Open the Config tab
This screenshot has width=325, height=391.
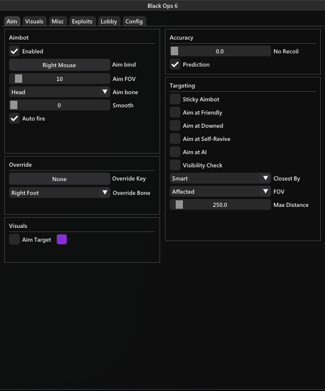(x=134, y=22)
